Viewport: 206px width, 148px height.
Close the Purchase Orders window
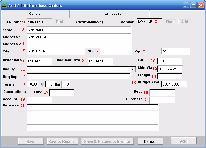tap(201, 5)
